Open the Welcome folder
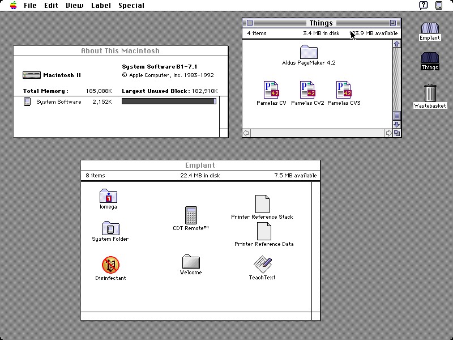Image resolution: width=453 pixels, height=340 pixels. [191, 262]
